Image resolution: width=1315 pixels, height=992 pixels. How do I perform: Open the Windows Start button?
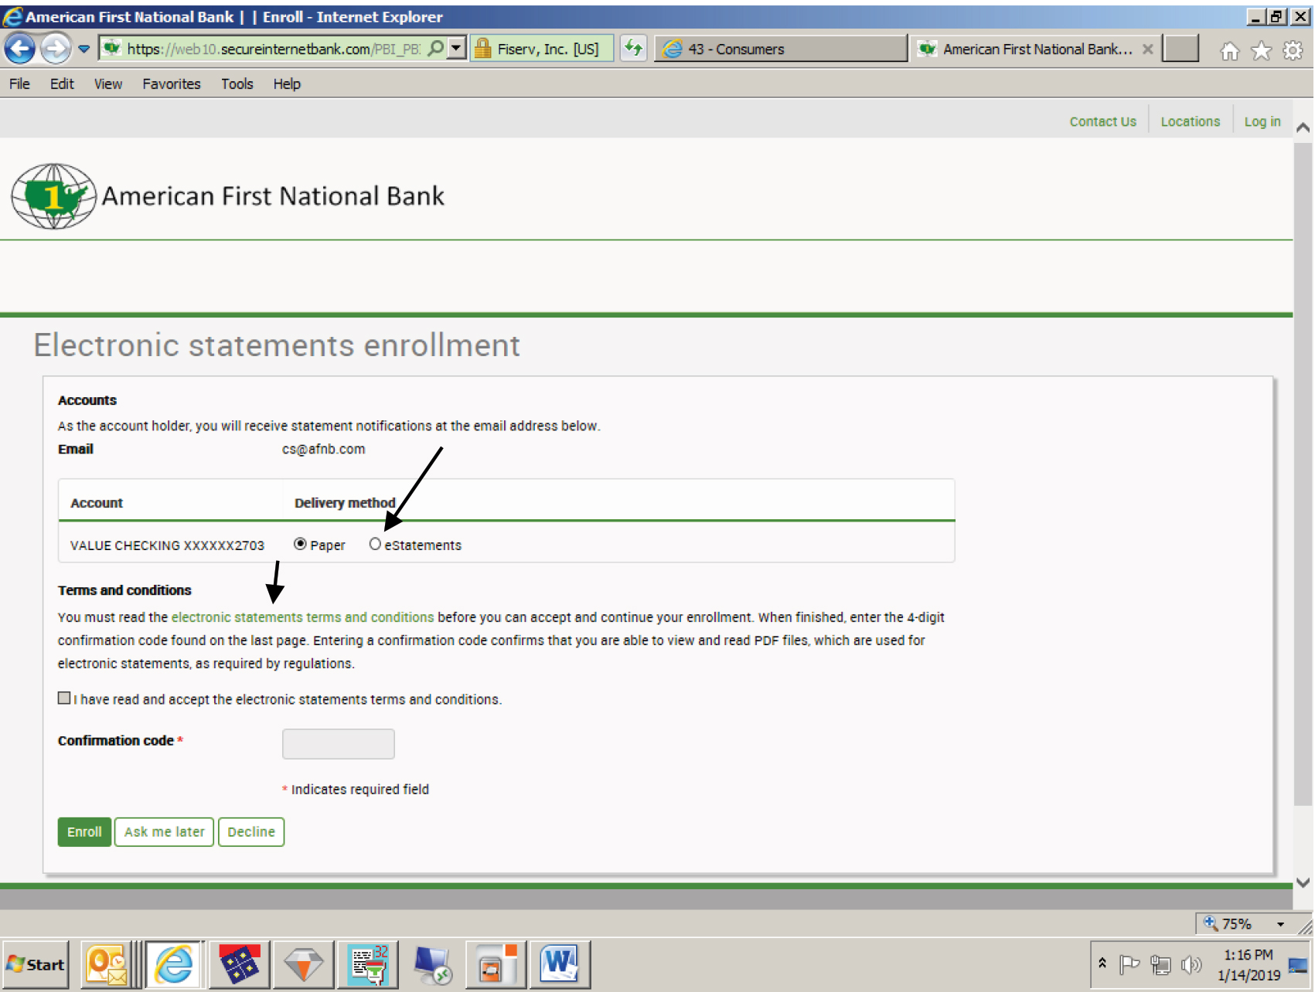[x=36, y=964]
